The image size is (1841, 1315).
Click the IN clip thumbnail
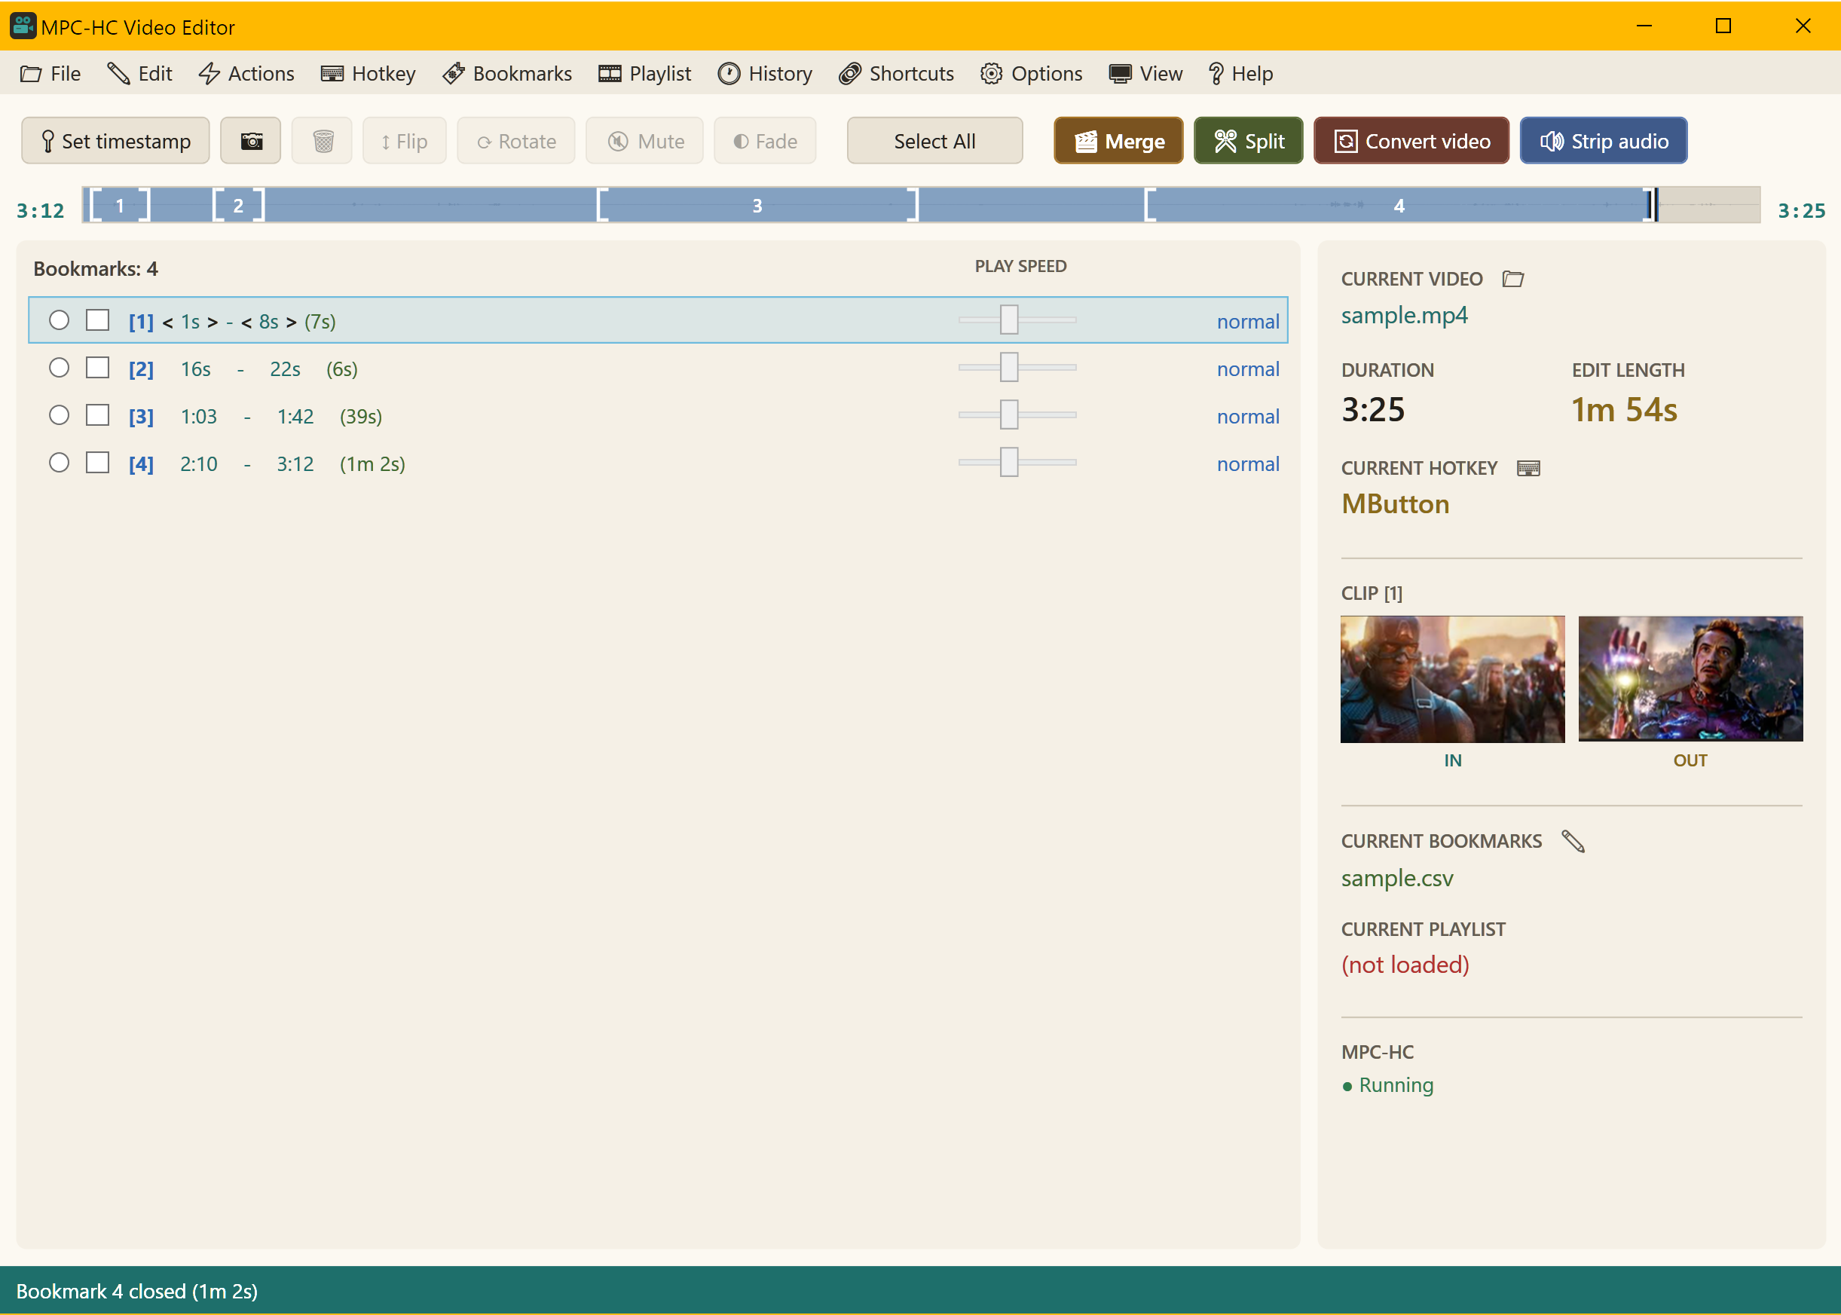coord(1452,680)
